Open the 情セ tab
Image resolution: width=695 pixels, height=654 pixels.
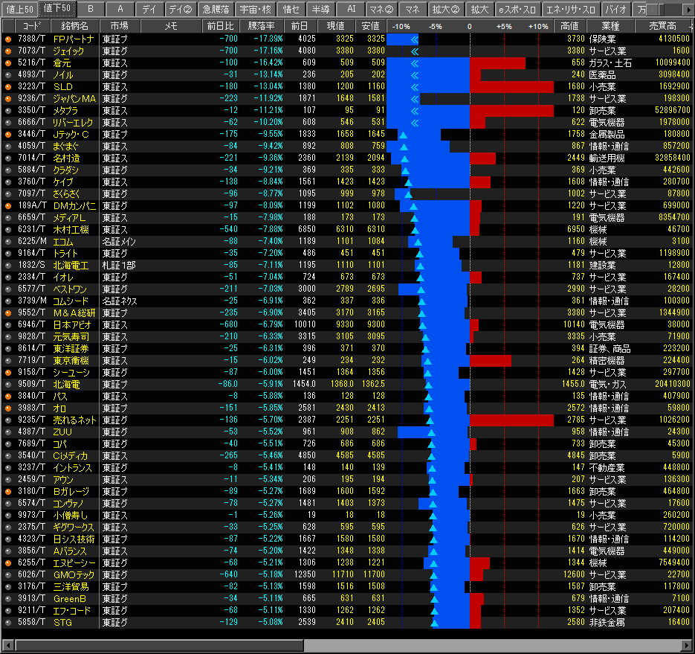click(291, 9)
